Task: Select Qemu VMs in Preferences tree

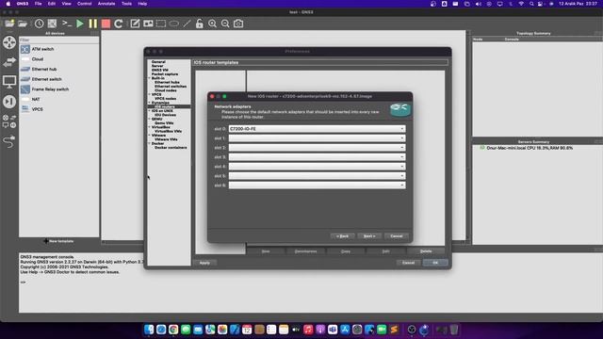Action: (164, 123)
